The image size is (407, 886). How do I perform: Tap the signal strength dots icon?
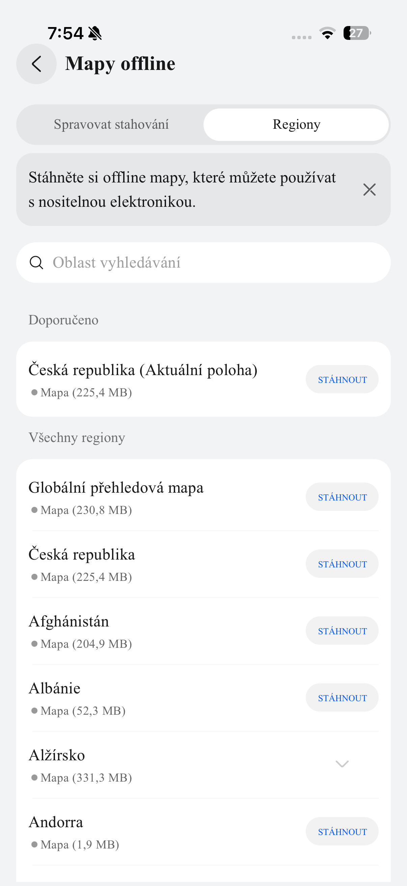pyautogui.click(x=302, y=37)
